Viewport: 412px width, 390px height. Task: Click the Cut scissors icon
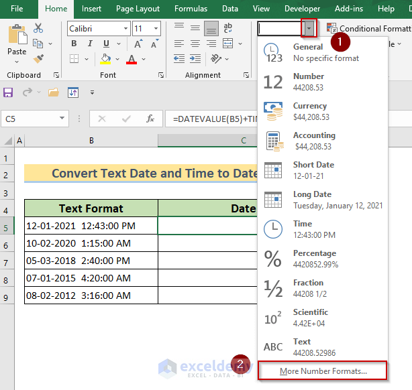point(38,28)
